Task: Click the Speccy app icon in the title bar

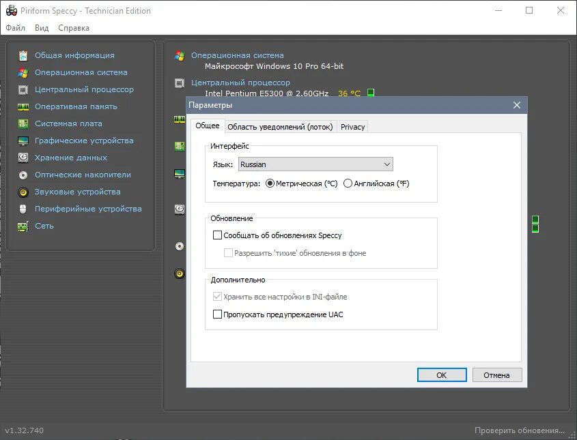Action: pyautogui.click(x=12, y=11)
